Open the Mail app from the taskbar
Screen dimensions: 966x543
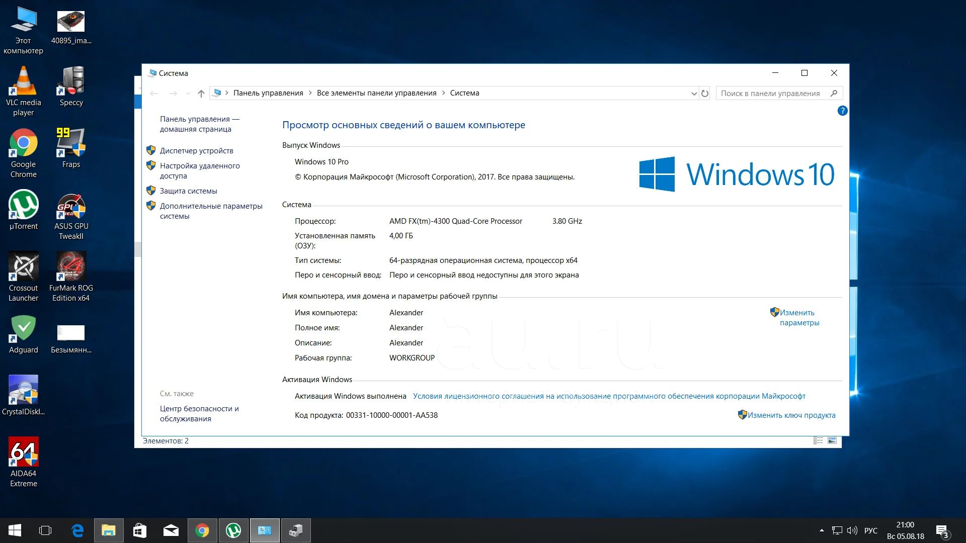(x=171, y=530)
